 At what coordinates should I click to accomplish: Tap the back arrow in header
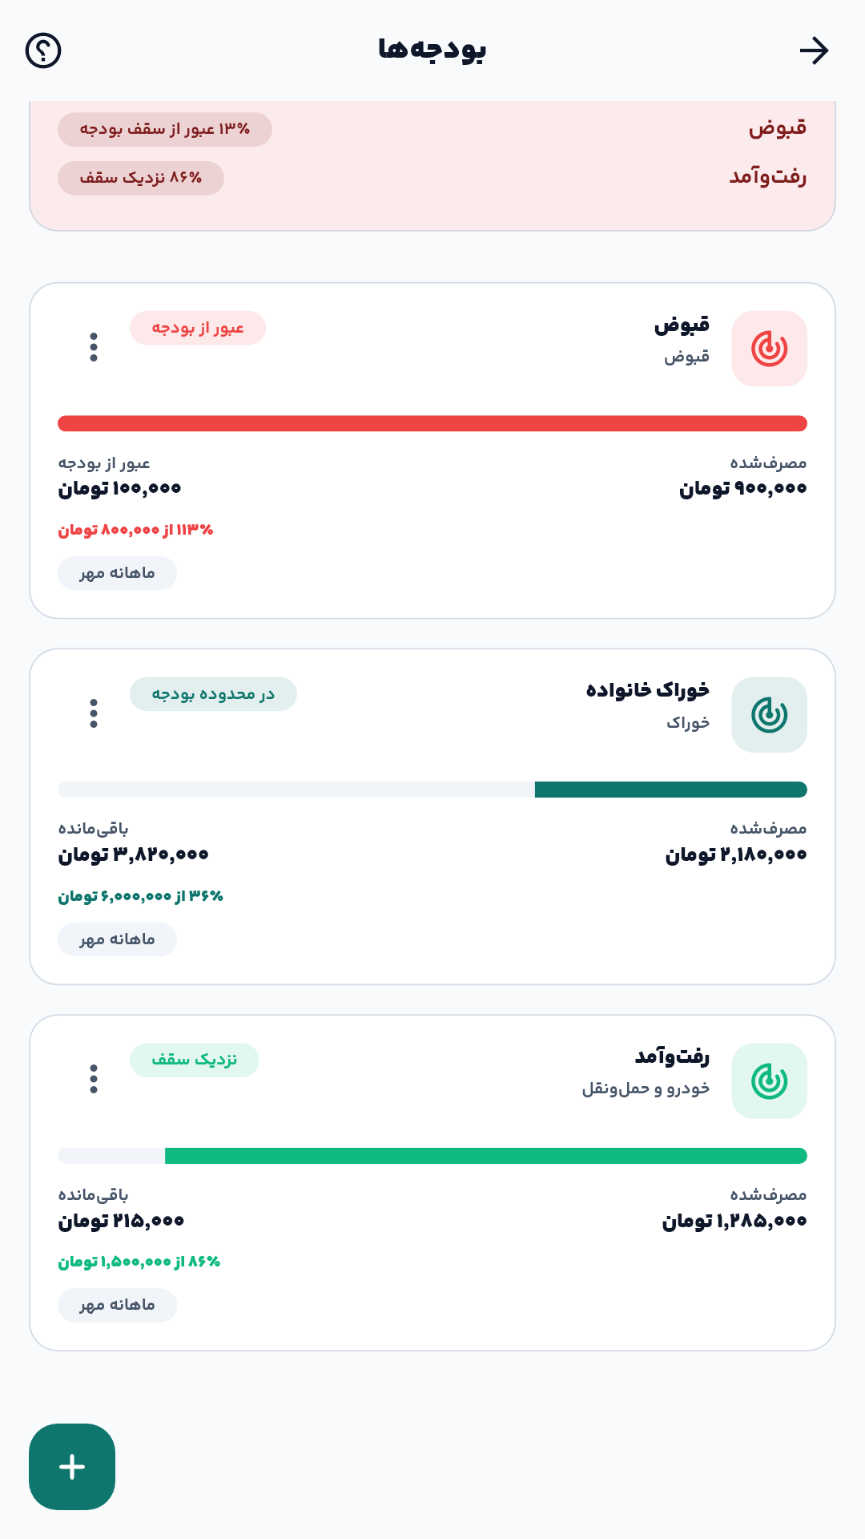(x=814, y=50)
